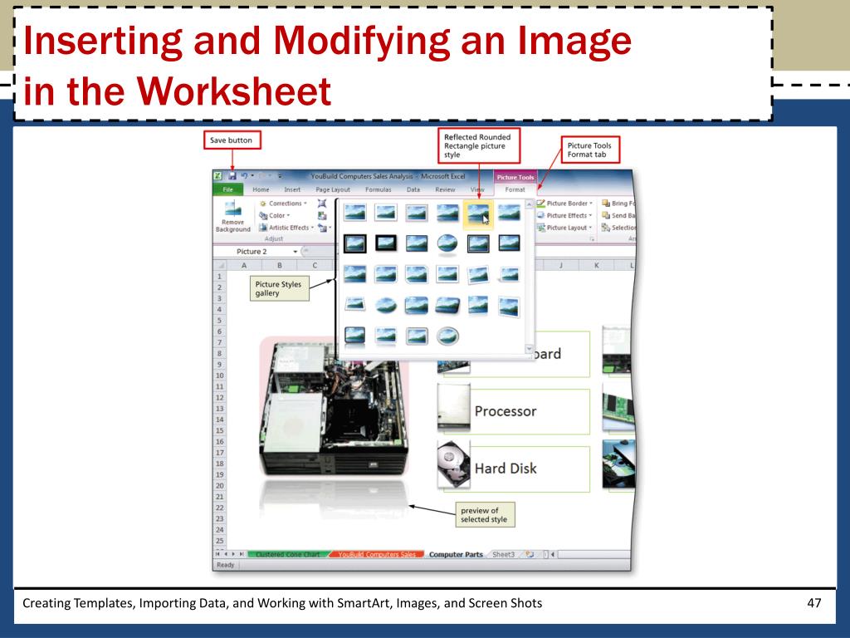Open the Corrections dropdown
Screen dimensions: 850x638
282,204
